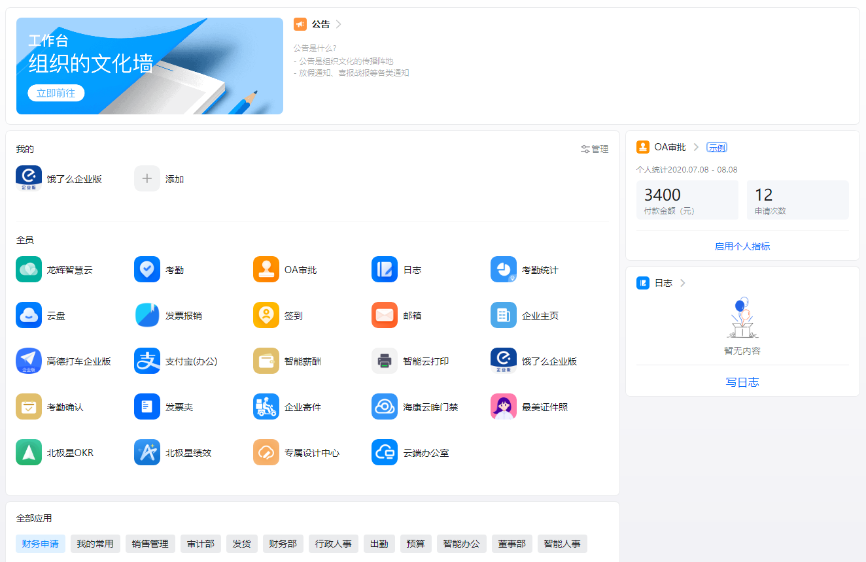Switch to the 智能办公 category tab

coord(461,544)
